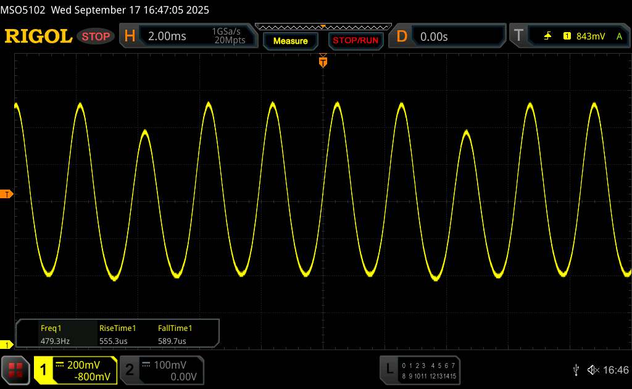632x389 pixels.
Task: Open the Measure menu
Action: (290, 41)
